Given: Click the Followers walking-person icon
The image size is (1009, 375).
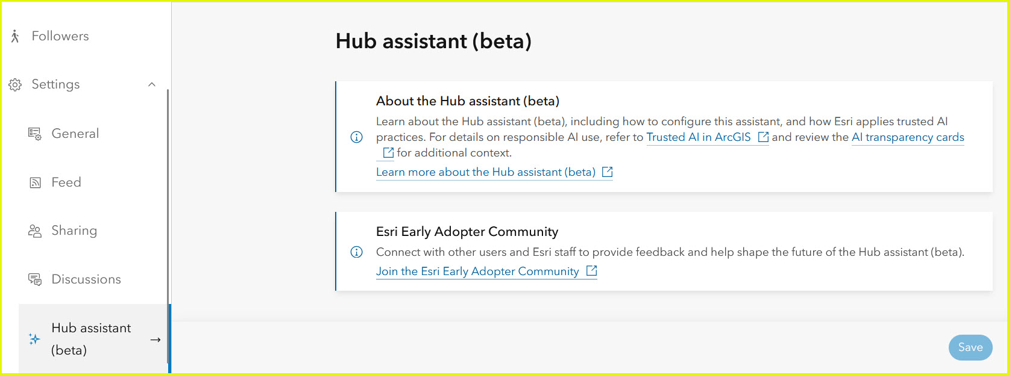Looking at the screenshot, I should [15, 36].
